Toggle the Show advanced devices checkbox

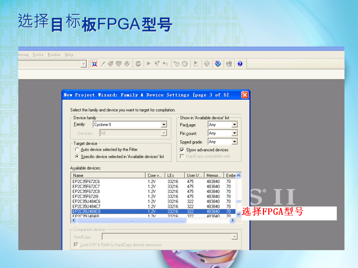(182, 150)
